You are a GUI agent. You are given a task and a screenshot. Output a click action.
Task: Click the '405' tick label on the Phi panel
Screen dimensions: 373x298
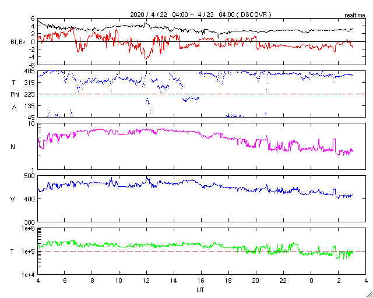pos(30,71)
